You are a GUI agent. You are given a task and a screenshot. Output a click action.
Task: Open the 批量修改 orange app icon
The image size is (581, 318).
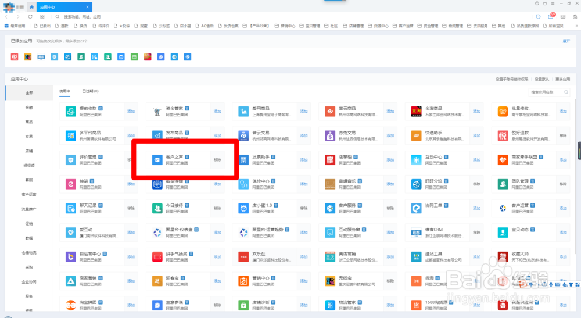[503, 111]
